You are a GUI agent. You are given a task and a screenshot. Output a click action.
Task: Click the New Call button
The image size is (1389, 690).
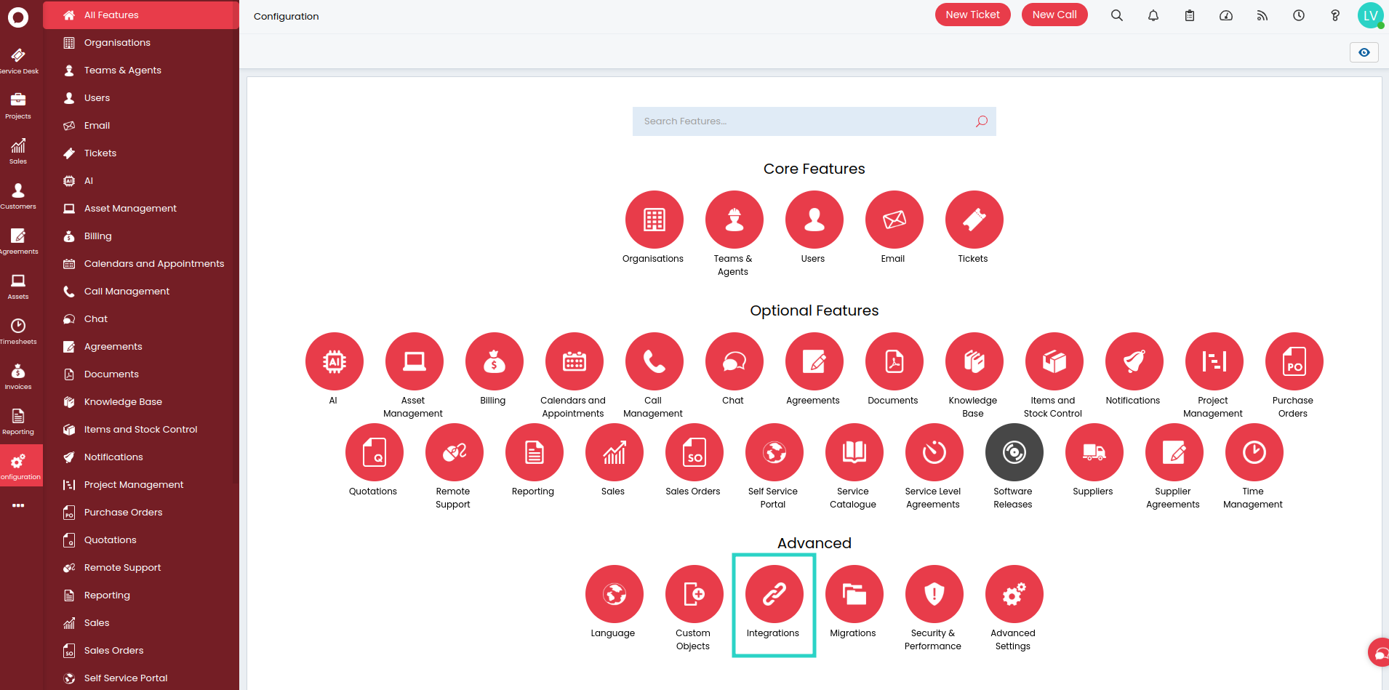click(x=1054, y=15)
